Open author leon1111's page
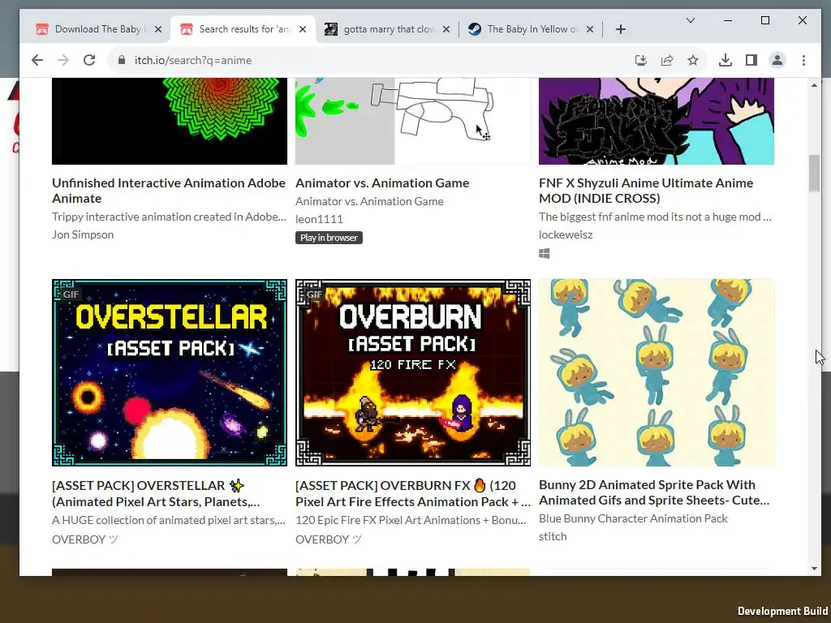This screenshot has width=831, height=623. click(x=319, y=219)
